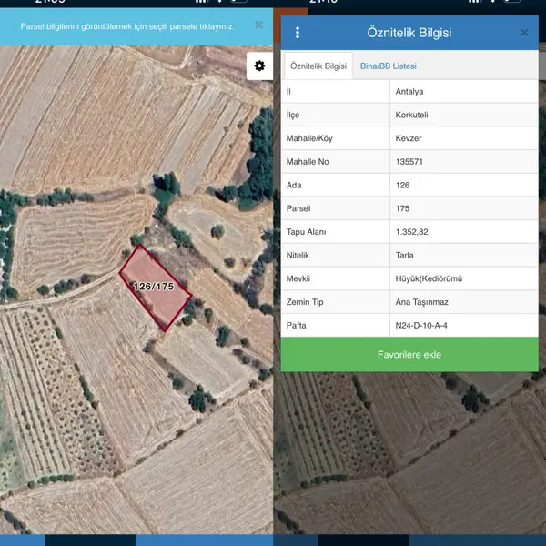
Task: Tap the red highlighted parcel on the map
Action: pos(156,288)
